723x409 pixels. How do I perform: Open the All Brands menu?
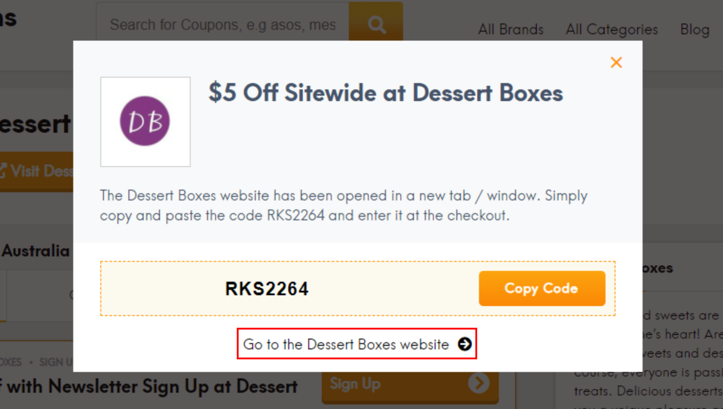click(x=511, y=29)
